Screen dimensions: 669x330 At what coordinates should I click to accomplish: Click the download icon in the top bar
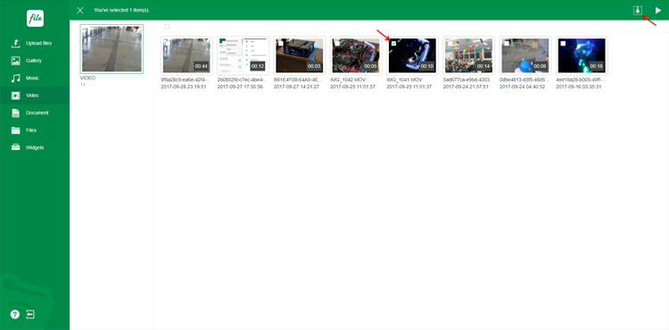coord(638,11)
